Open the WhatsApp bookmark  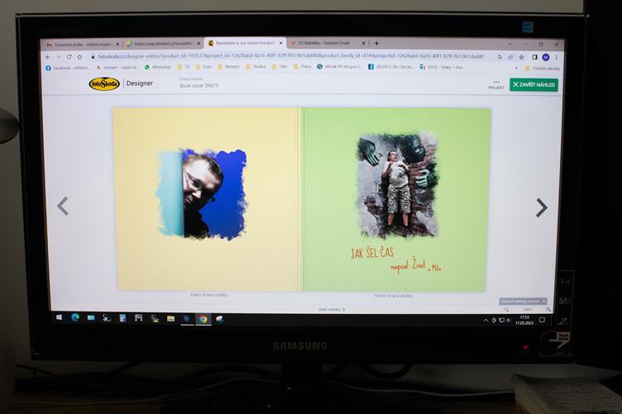coord(158,68)
